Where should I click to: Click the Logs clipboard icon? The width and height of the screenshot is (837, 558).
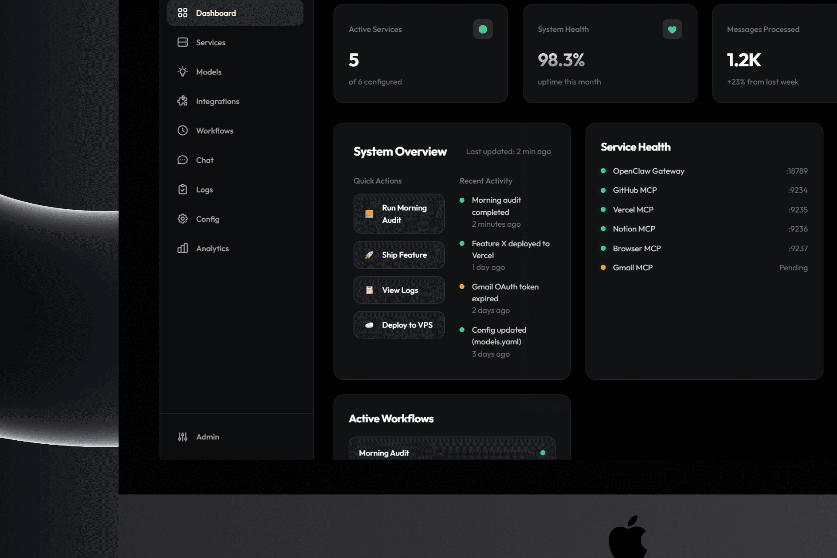coord(183,190)
